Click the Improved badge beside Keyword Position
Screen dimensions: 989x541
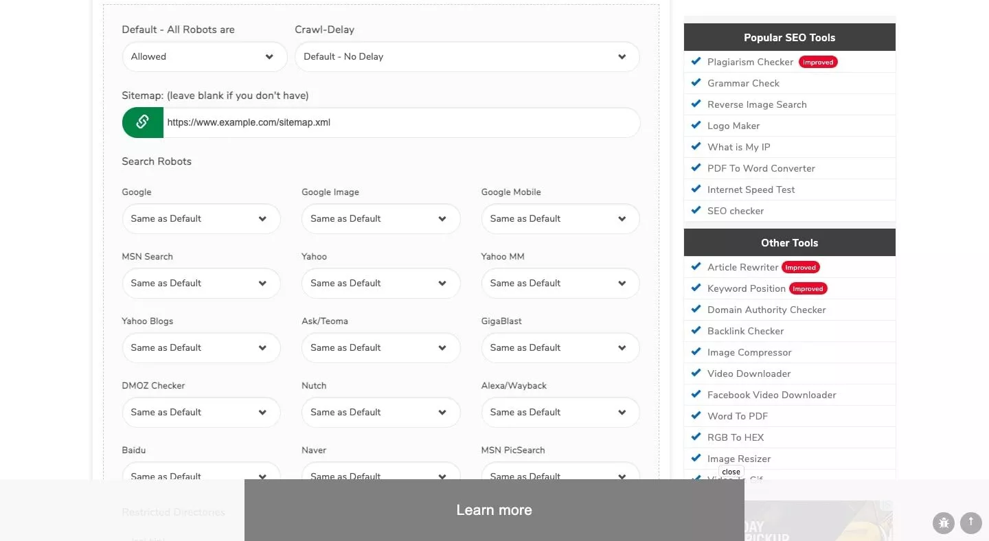[x=808, y=288]
